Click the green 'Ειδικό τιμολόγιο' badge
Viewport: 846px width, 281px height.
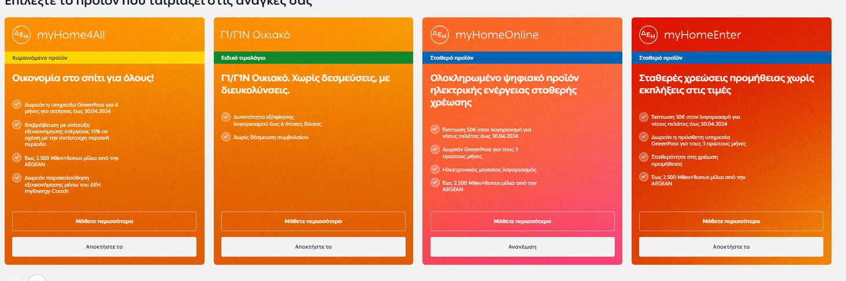313,58
